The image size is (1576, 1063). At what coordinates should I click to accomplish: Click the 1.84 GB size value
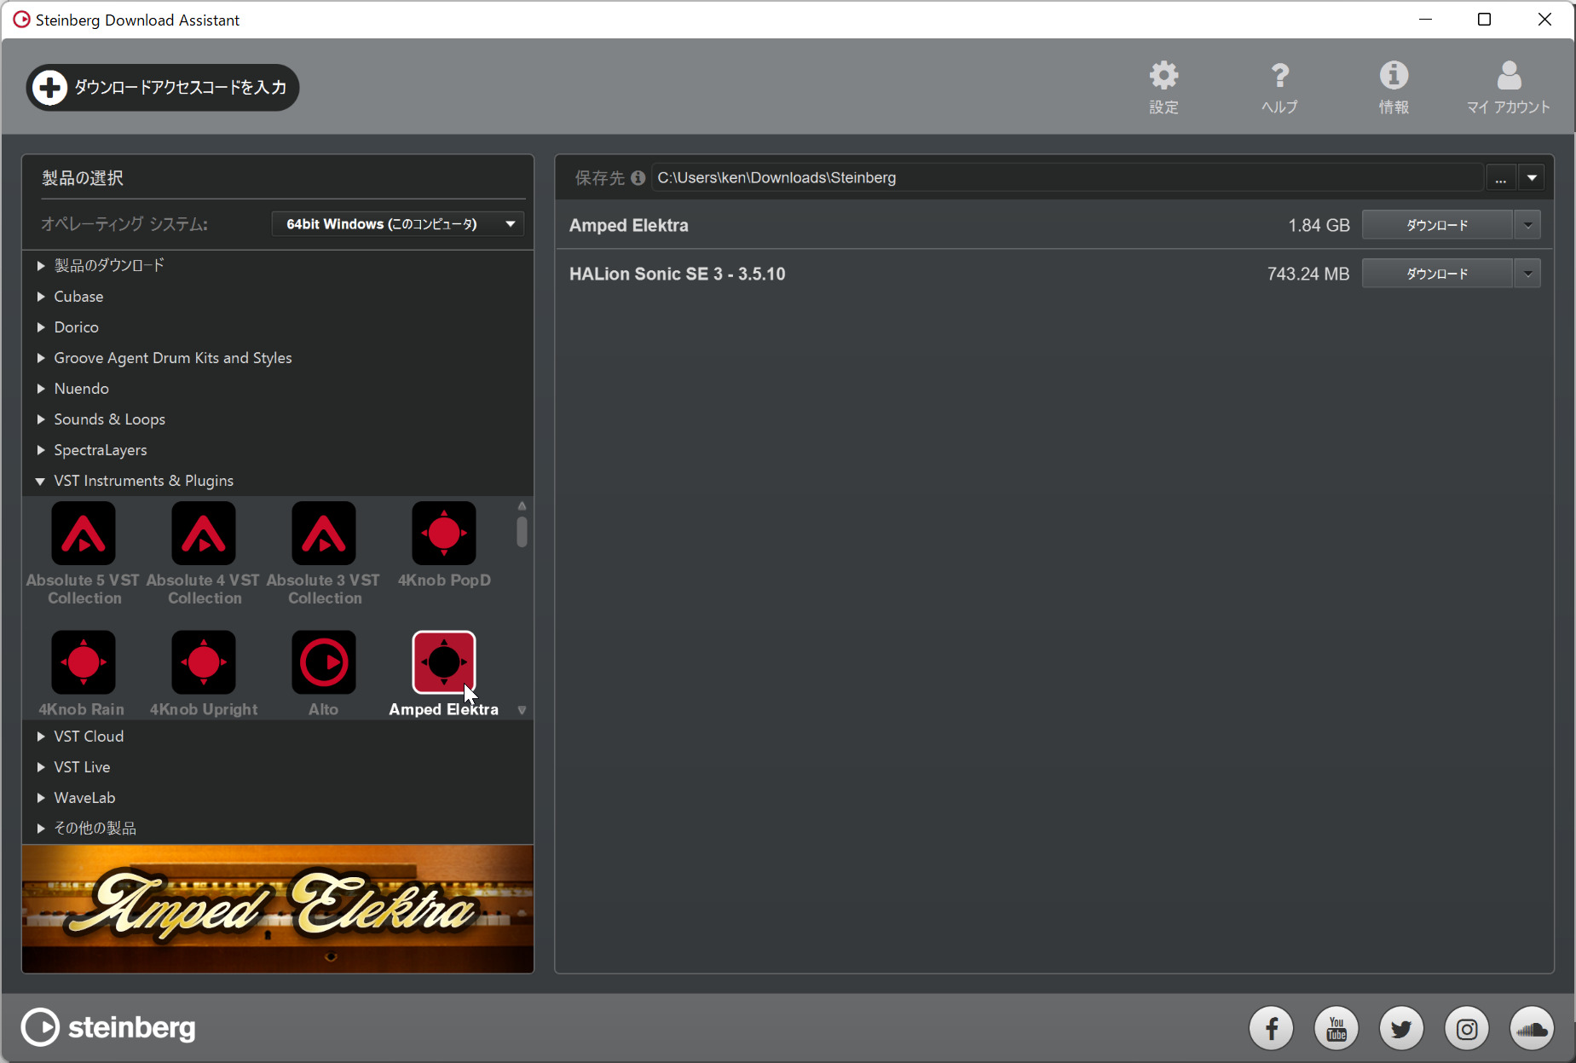(1319, 226)
